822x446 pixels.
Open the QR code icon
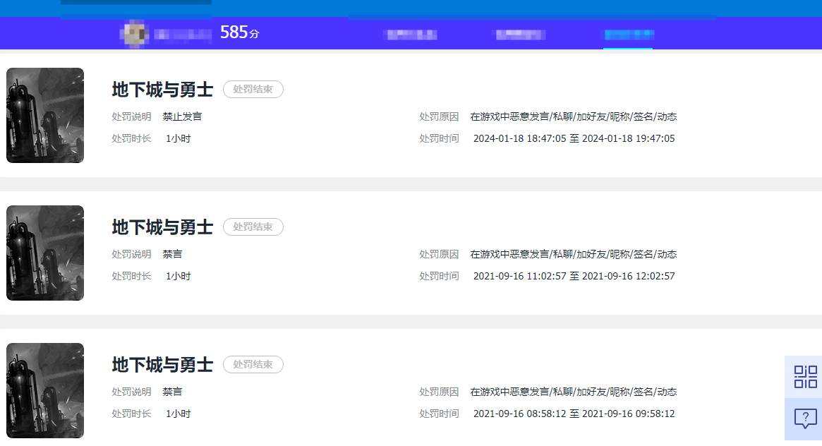pos(805,377)
